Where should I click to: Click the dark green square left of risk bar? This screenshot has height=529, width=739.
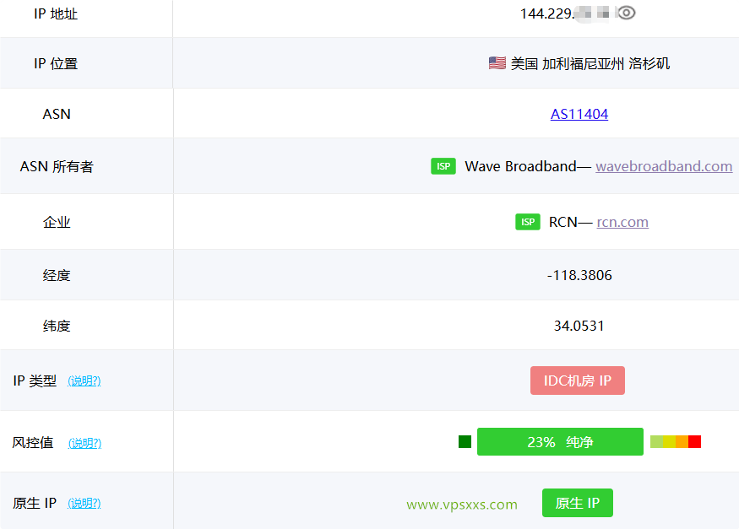pos(465,441)
